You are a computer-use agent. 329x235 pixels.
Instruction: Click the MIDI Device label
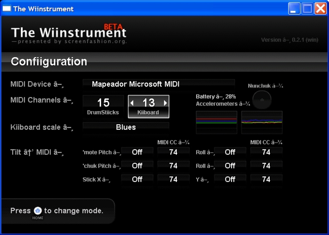click(x=37, y=84)
